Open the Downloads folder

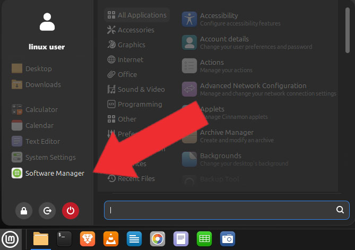pos(36,85)
